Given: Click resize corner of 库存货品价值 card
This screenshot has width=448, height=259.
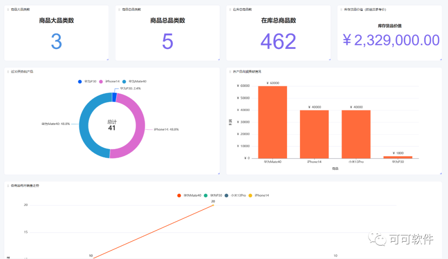Looking at the screenshot, I should 441,59.
